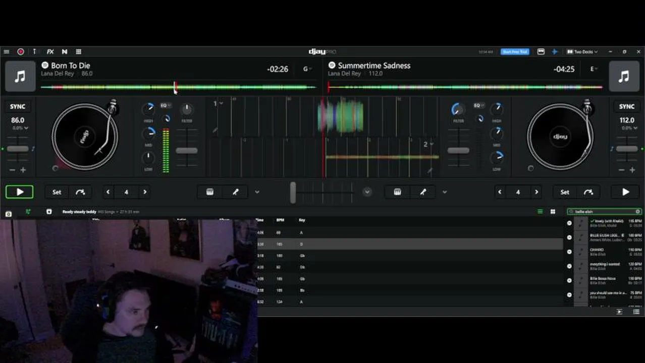
Task: Switch library to list view
Action: pyautogui.click(x=540, y=212)
